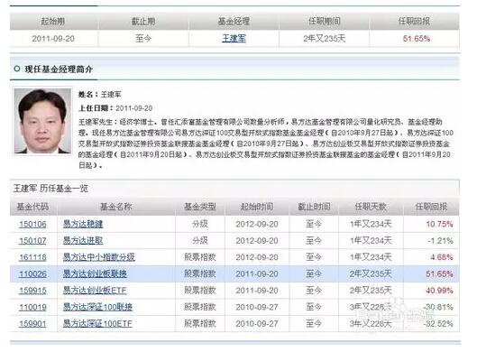Open 易方达创业板ETF fund link

(95, 291)
